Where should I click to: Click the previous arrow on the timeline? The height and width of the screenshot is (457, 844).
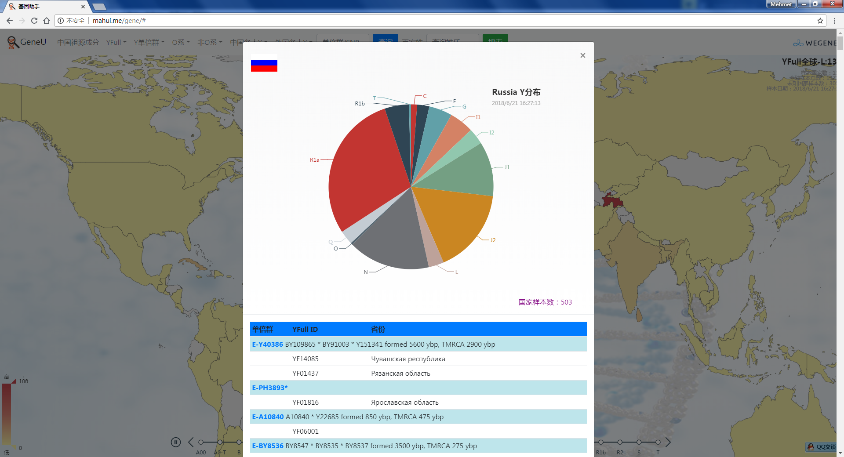pos(191,442)
